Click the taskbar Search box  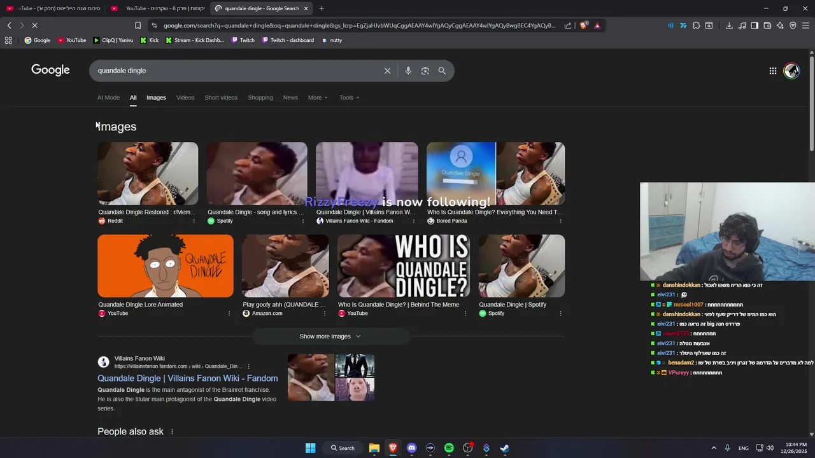click(343, 448)
